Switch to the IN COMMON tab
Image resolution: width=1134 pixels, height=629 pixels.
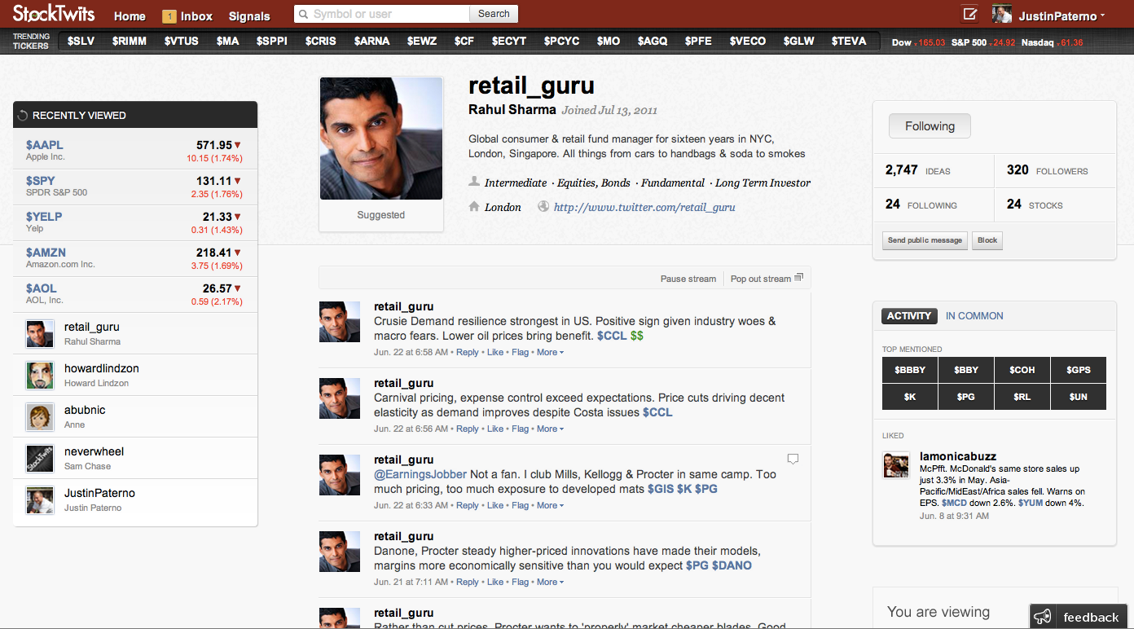[974, 316]
